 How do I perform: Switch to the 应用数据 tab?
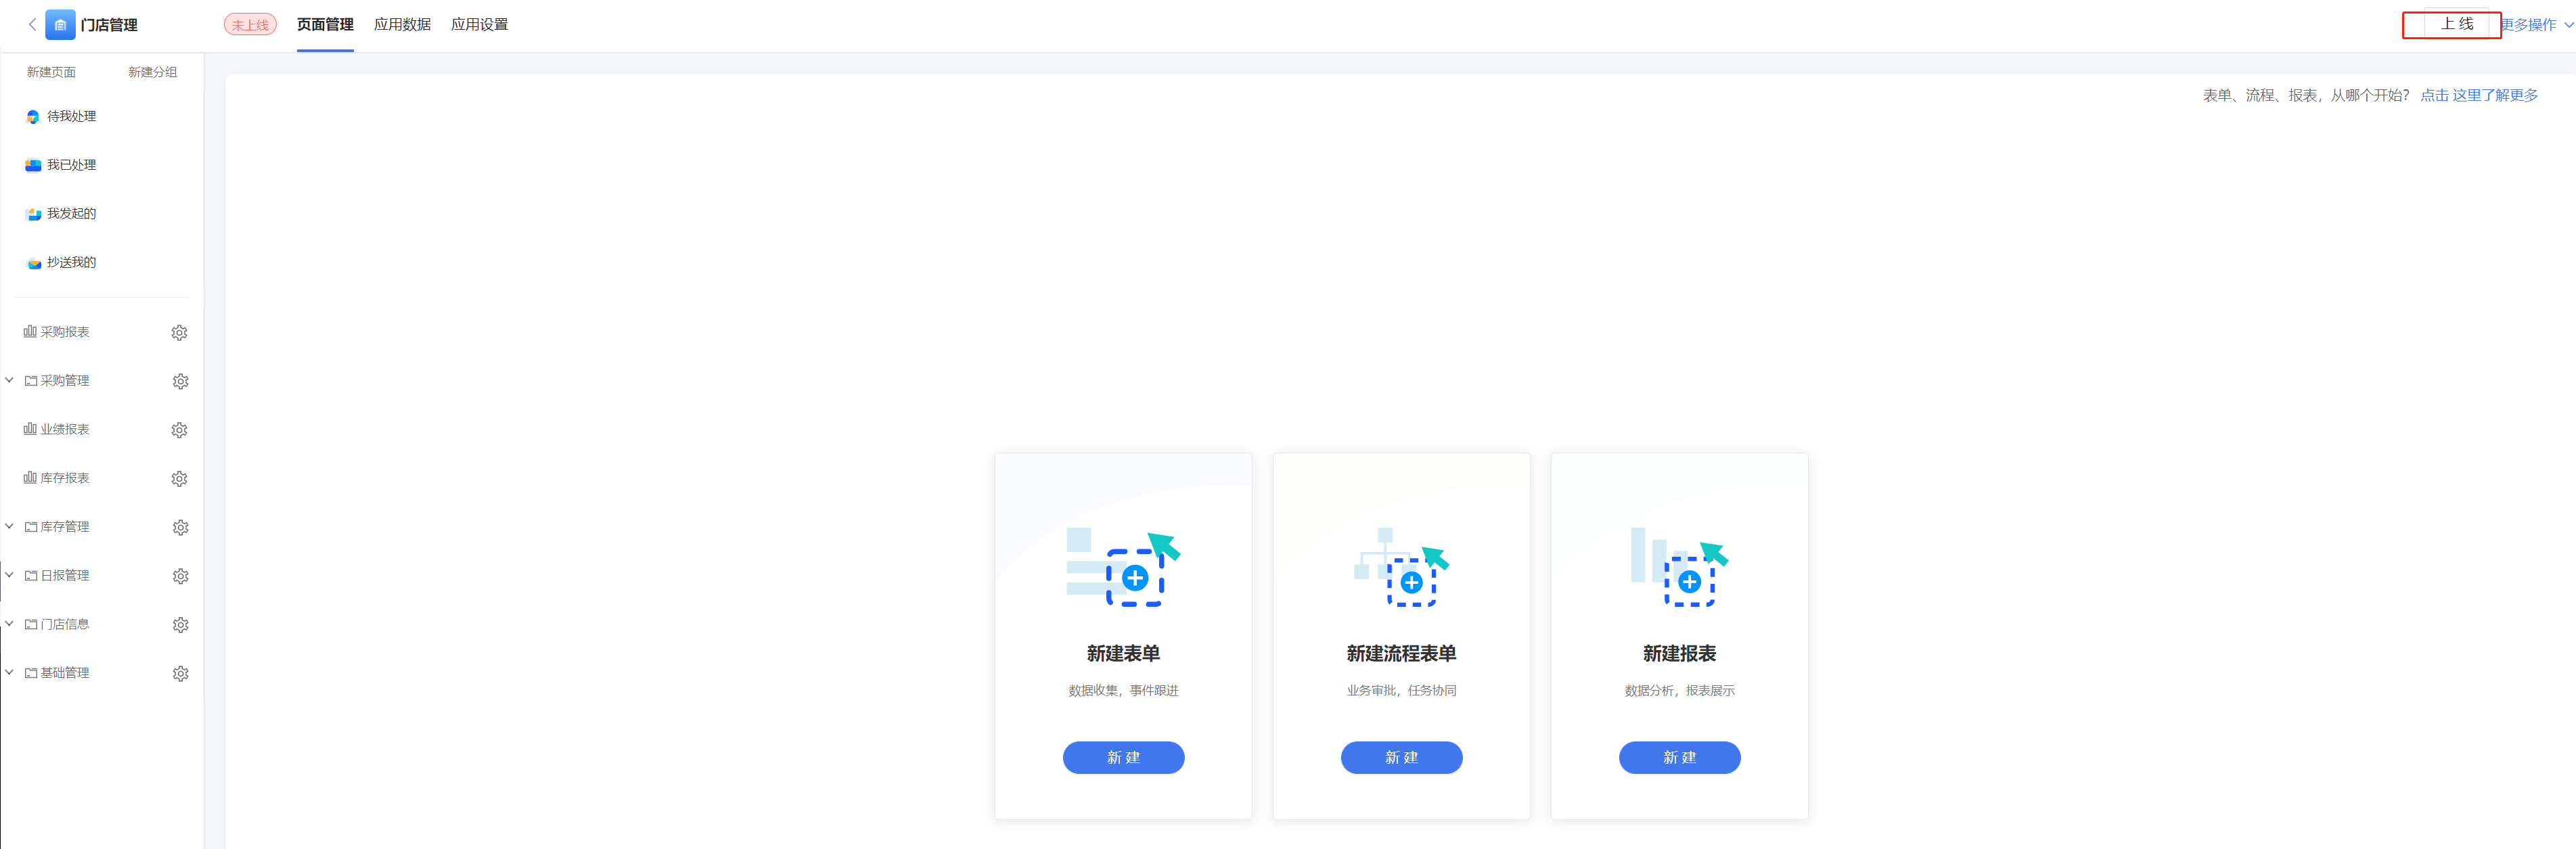coord(402,24)
